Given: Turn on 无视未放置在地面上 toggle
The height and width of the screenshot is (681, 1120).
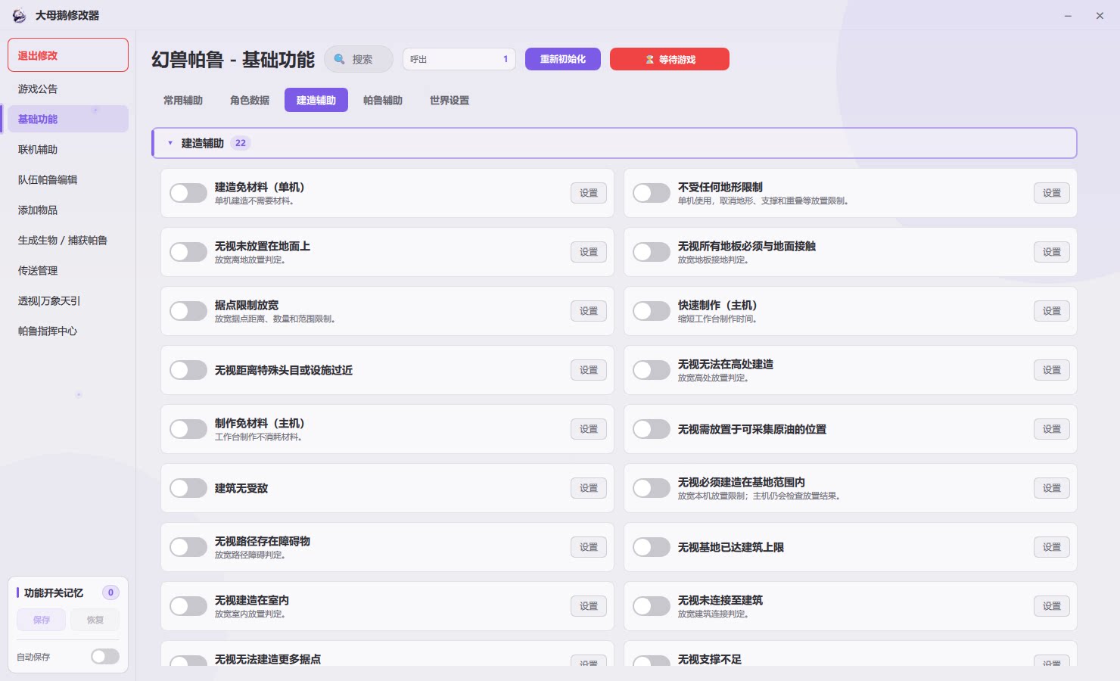Looking at the screenshot, I should 188,252.
